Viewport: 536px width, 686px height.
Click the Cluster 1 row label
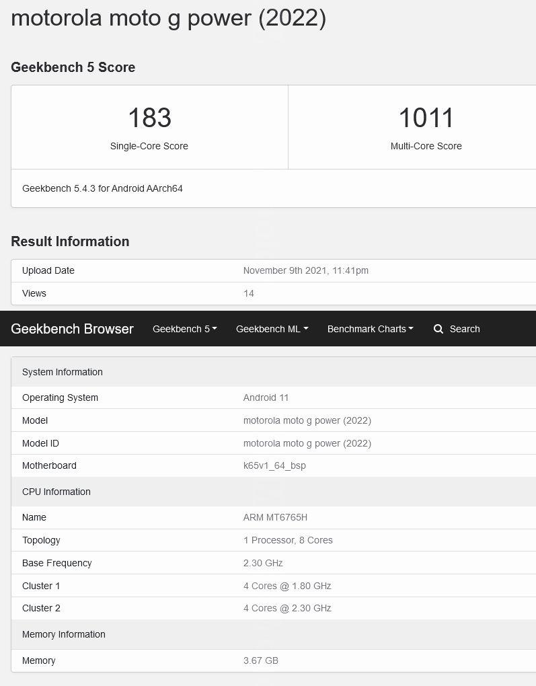[41, 586]
